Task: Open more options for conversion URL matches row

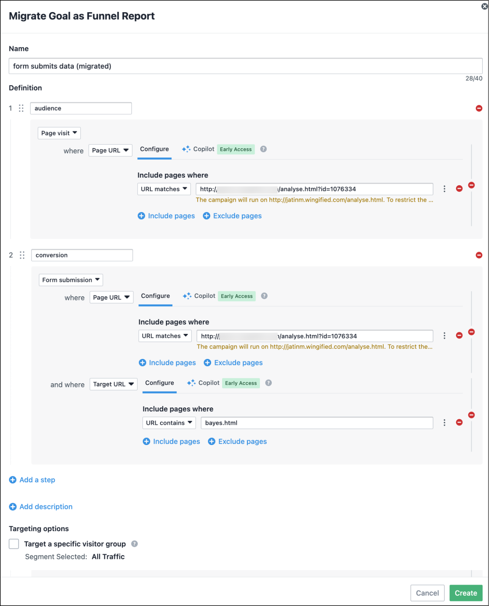Action: (444, 336)
